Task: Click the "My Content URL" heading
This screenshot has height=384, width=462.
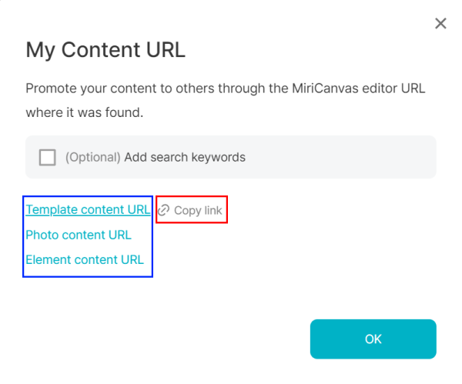Action: pos(105,51)
